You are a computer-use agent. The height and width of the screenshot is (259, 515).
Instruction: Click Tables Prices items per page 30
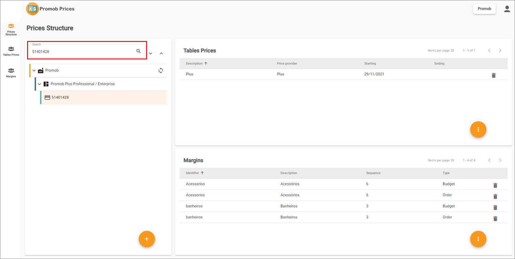coord(441,50)
